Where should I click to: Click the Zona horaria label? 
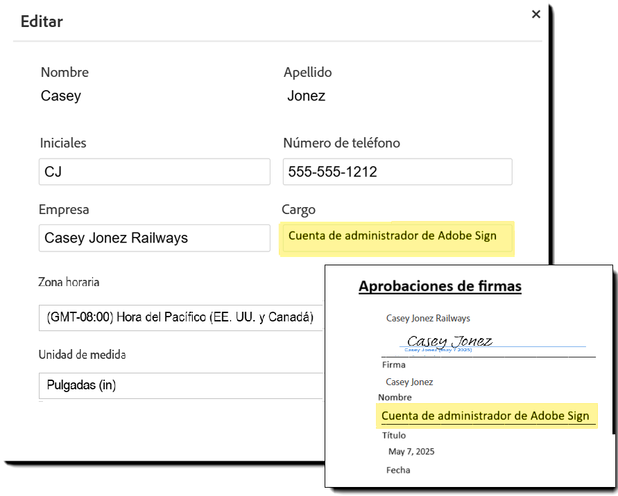click(x=69, y=282)
